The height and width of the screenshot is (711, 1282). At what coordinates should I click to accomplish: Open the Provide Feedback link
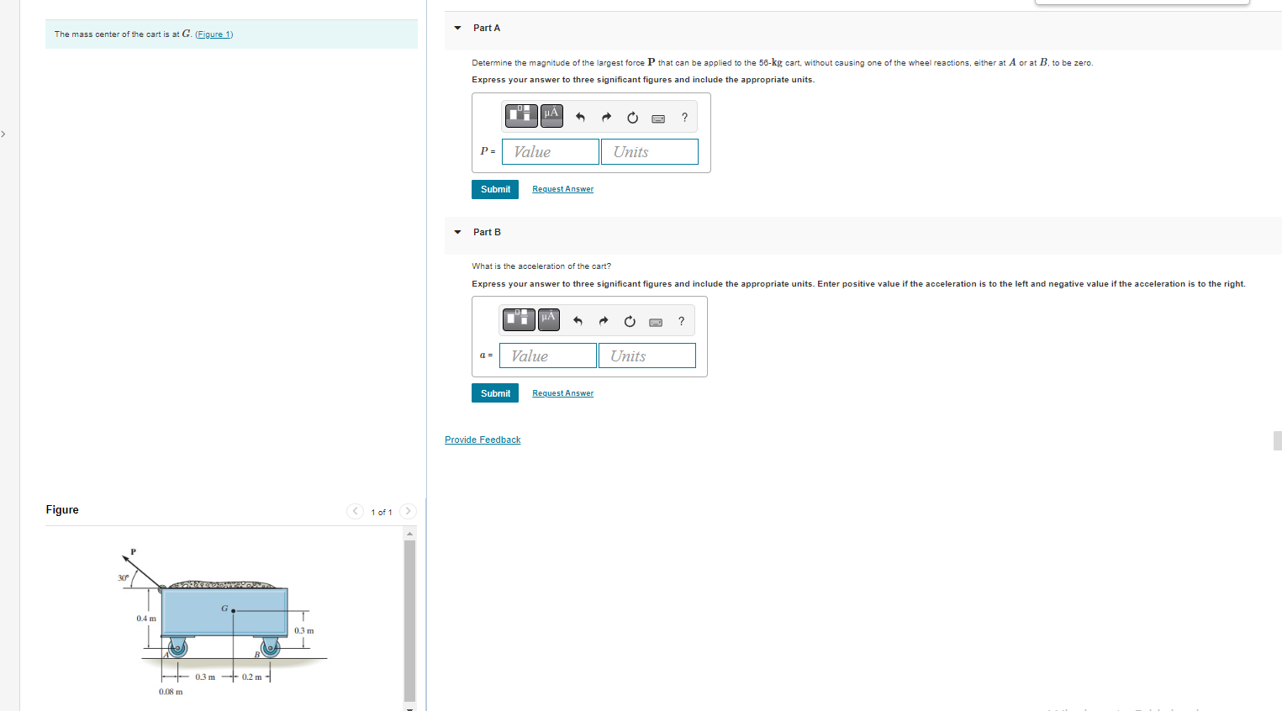[483, 440]
